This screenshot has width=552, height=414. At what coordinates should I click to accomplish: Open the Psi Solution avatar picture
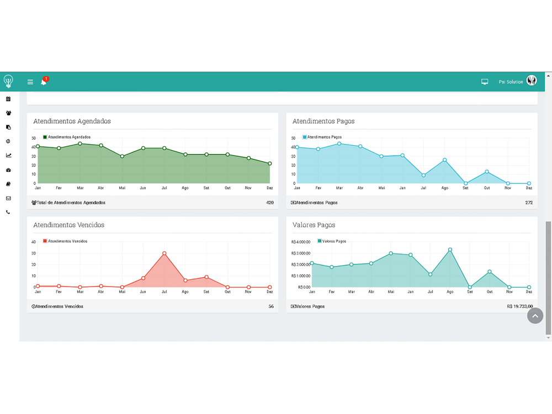click(x=532, y=81)
